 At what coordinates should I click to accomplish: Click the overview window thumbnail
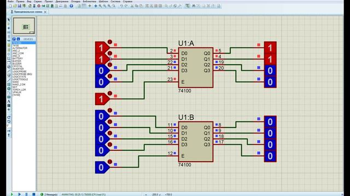24,26
